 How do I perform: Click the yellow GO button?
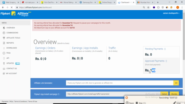pyautogui.click(x=176, y=83)
